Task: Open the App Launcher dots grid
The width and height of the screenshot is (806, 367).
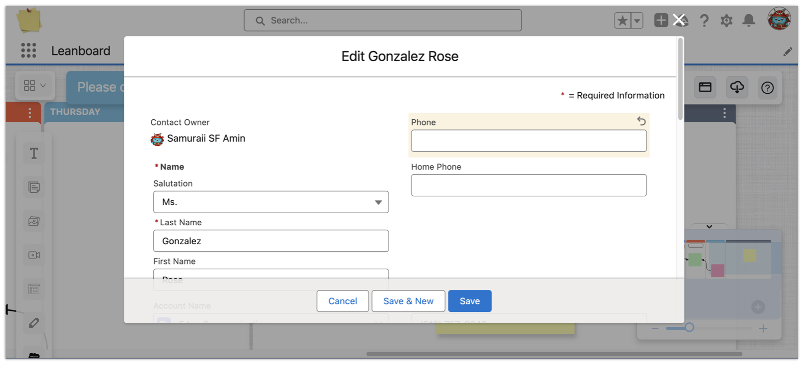Action: (29, 50)
